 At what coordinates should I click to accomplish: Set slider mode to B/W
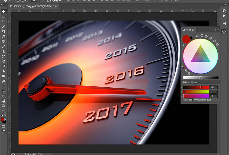point(209,100)
